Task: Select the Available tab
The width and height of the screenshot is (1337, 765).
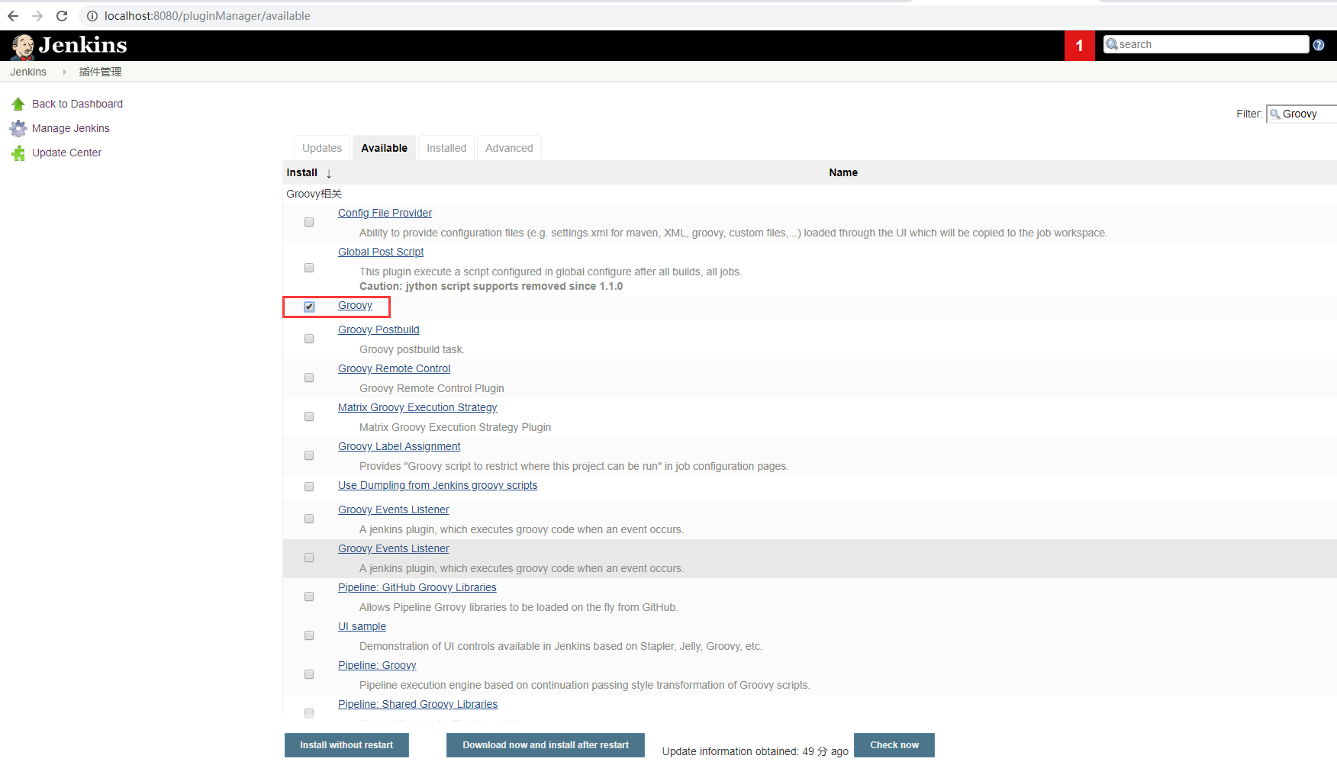Action: [385, 148]
